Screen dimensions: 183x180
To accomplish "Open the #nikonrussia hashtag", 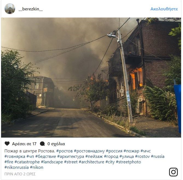I will click(x=17, y=167).
